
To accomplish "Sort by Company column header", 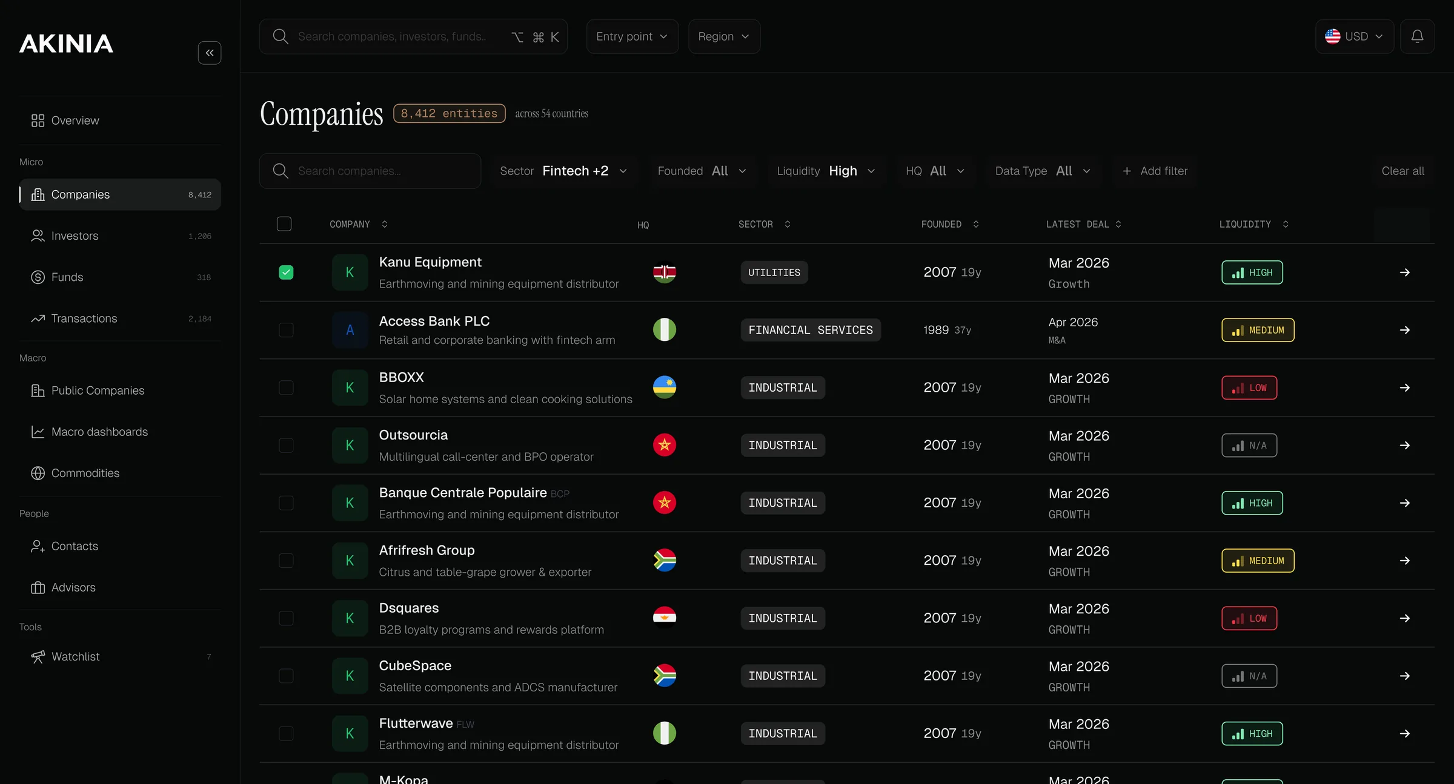I will coord(358,224).
